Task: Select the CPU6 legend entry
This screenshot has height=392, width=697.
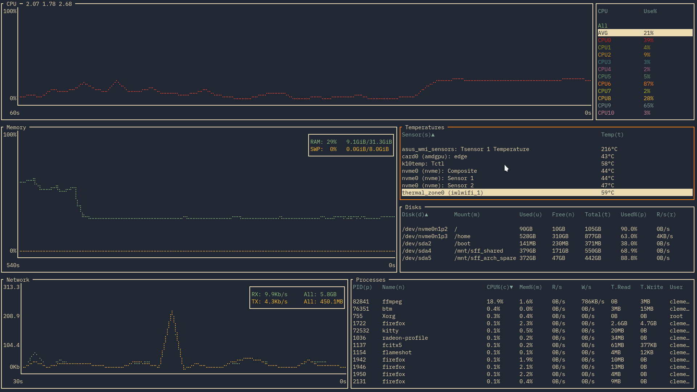Action: tap(645, 84)
